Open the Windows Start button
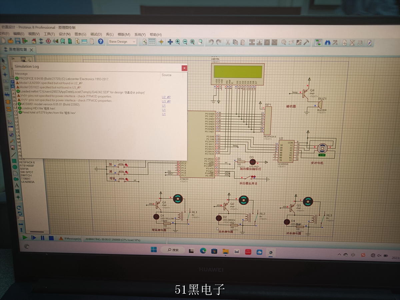 154,249
